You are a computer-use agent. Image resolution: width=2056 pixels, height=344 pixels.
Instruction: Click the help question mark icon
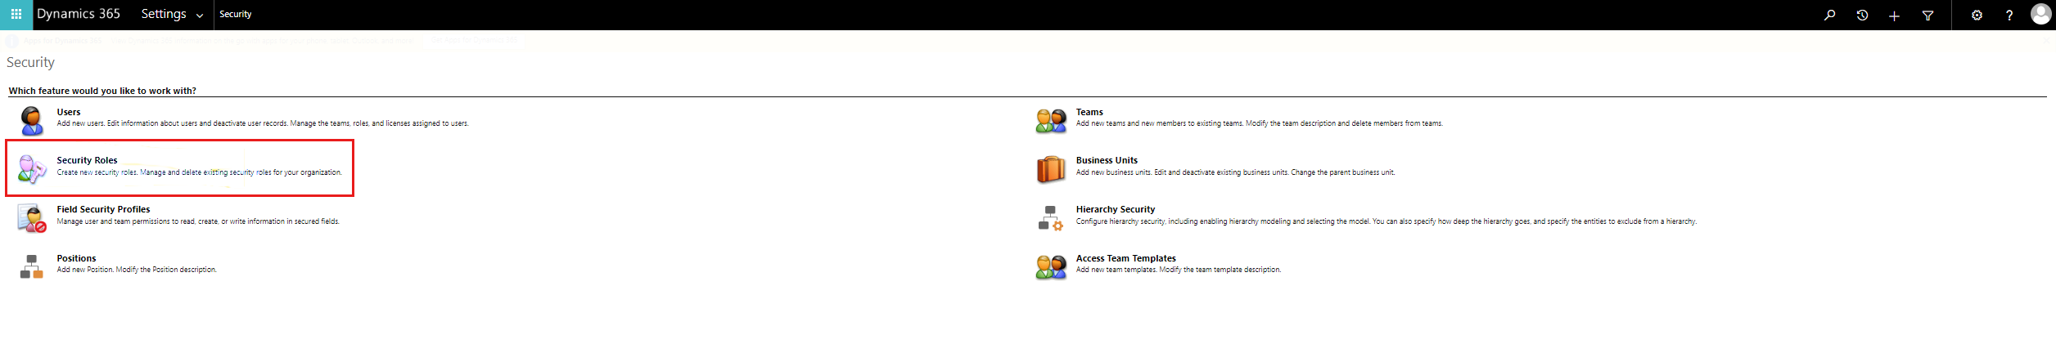(2009, 16)
